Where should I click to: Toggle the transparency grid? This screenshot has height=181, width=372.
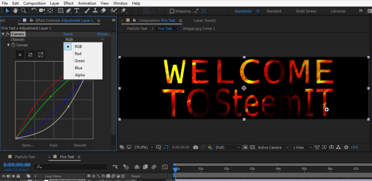(x=252, y=147)
